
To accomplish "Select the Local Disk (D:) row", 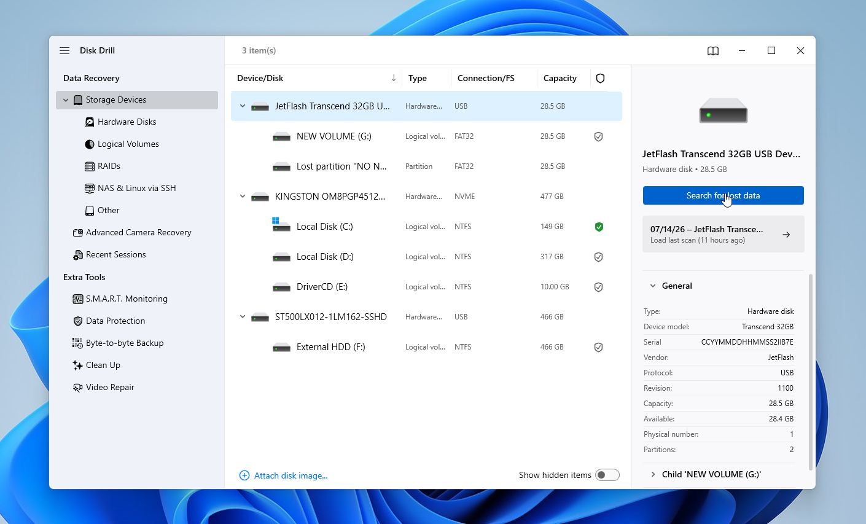I will (x=426, y=257).
